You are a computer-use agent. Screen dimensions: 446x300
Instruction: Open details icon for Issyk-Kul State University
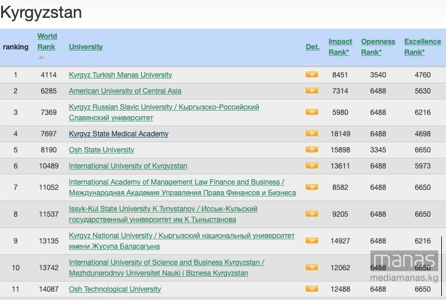click(x=312, y=214)
